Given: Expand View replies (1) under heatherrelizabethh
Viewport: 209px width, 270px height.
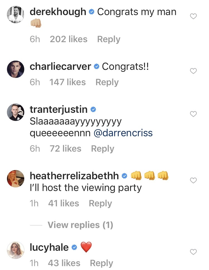Looking at the screenshot, I should pyautogui.click(x=80, y=225).
